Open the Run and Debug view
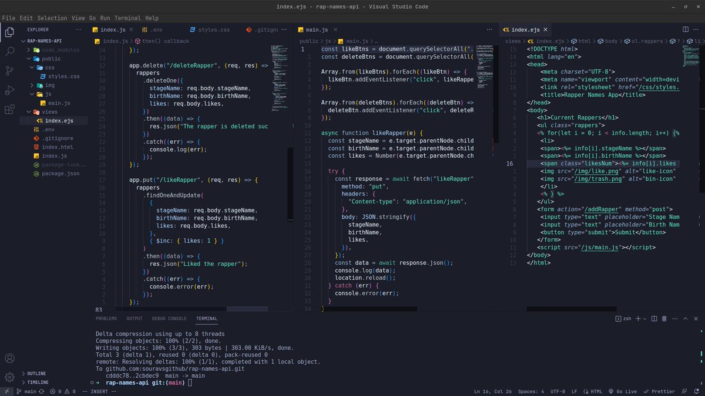The height and width of the screenshot is (396, 705). 9,90
